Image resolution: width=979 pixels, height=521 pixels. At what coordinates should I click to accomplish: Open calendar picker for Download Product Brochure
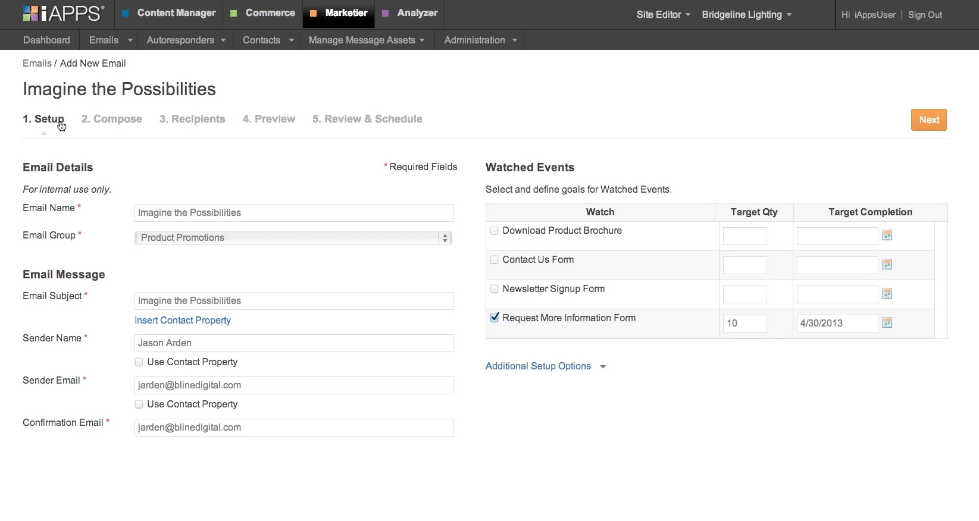click(x=887, y=236)
